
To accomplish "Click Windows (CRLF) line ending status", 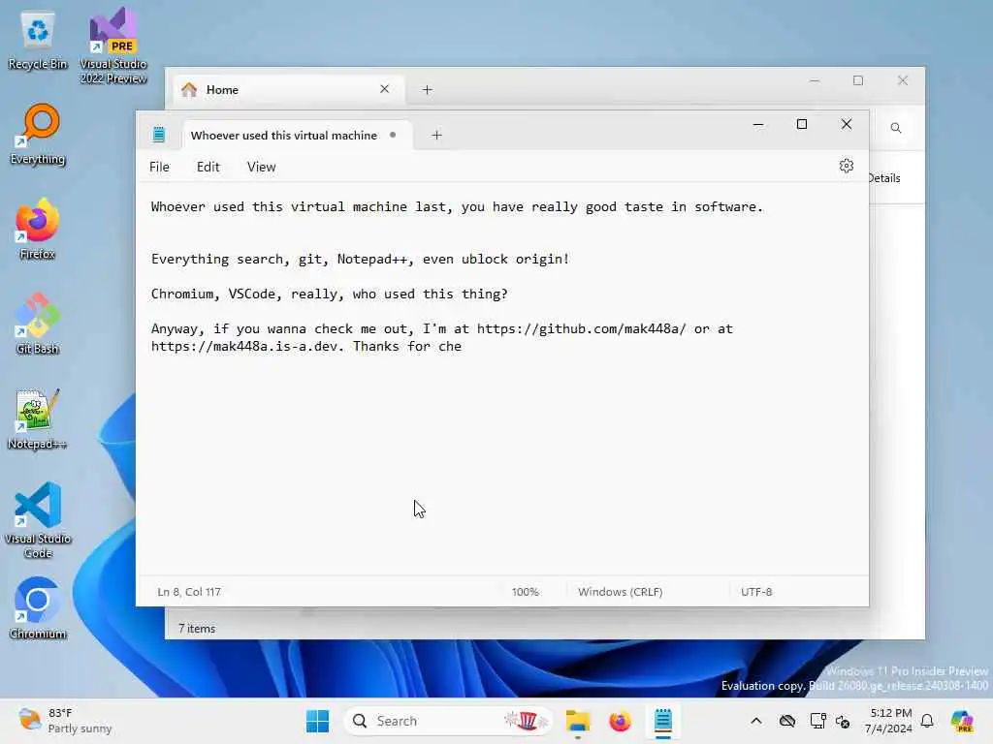I will 620,592.
